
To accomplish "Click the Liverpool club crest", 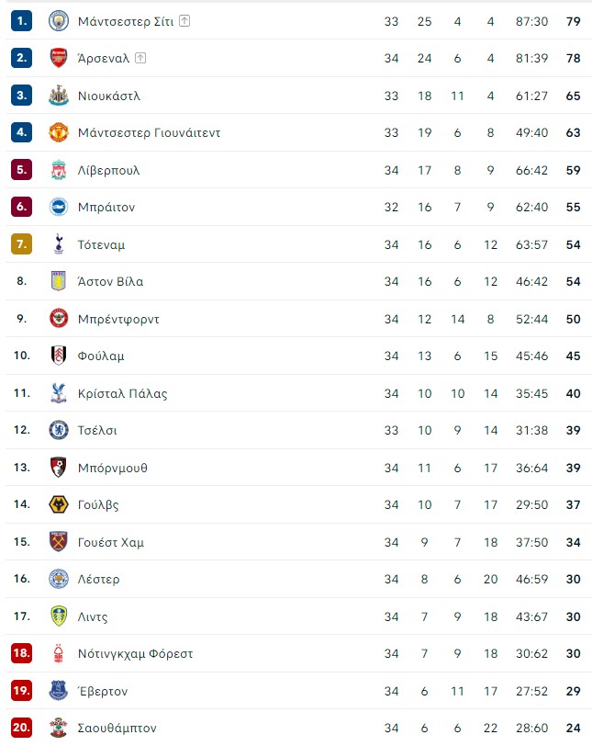I will pos(59,170).
